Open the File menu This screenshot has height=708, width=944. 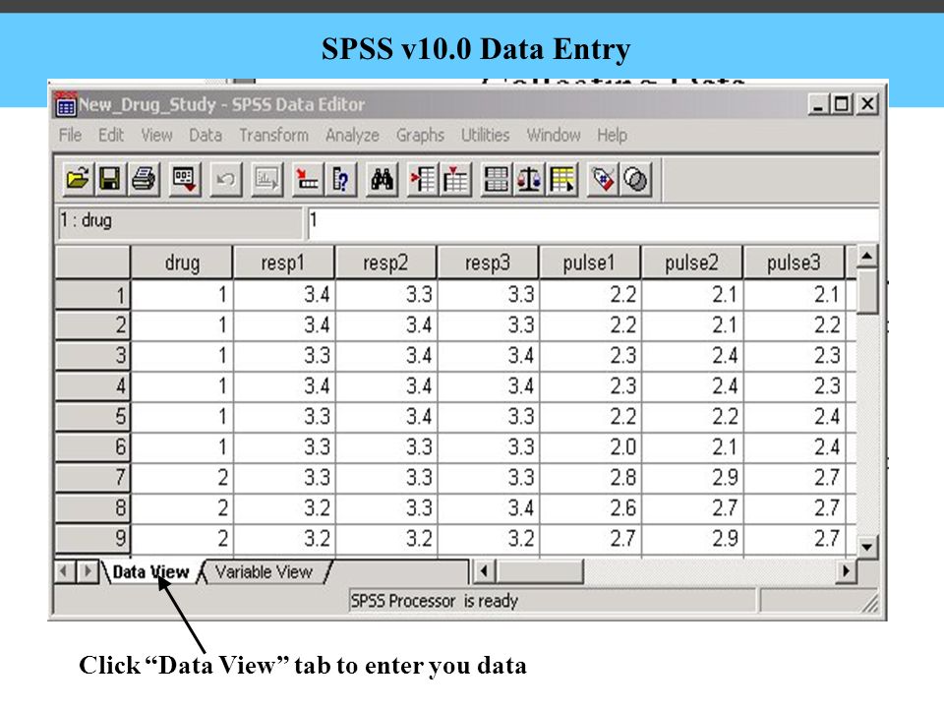tap(70, 135)
